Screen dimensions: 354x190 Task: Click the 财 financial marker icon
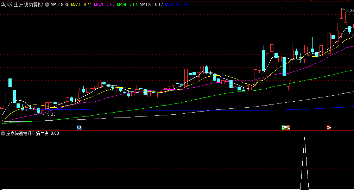coord(79,128)
